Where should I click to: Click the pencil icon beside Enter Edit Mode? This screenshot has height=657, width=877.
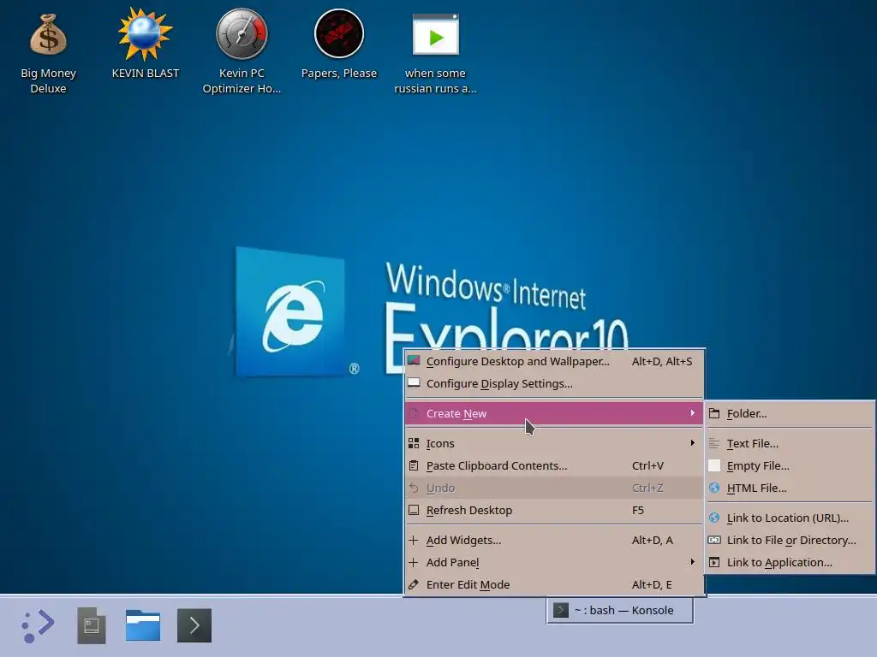414,585
